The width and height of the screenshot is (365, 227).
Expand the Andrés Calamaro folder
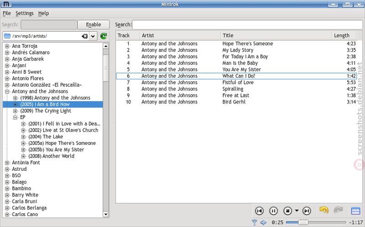[7, 53]
